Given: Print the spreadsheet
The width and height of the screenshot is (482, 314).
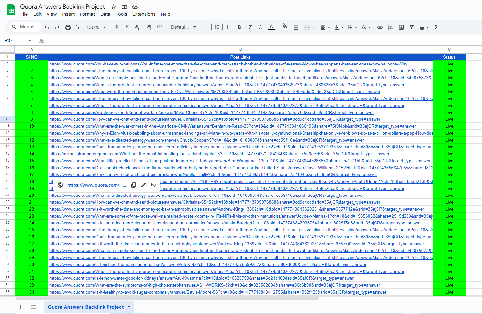Looking at the screenshot, I should (68, 27).
